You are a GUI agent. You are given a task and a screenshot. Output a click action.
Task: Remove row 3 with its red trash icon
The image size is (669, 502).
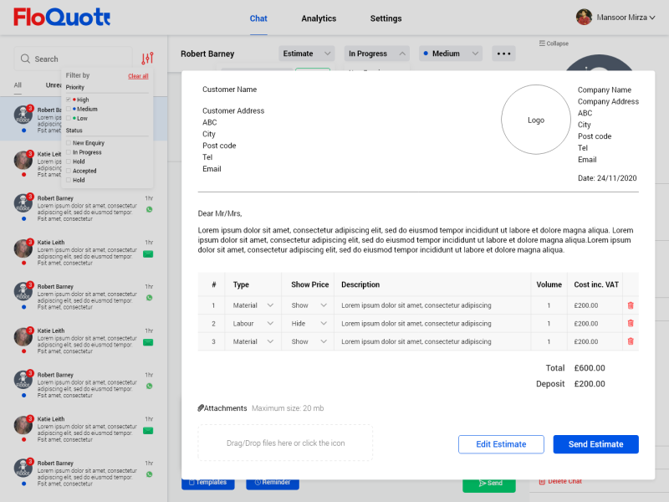coord(631,341)
